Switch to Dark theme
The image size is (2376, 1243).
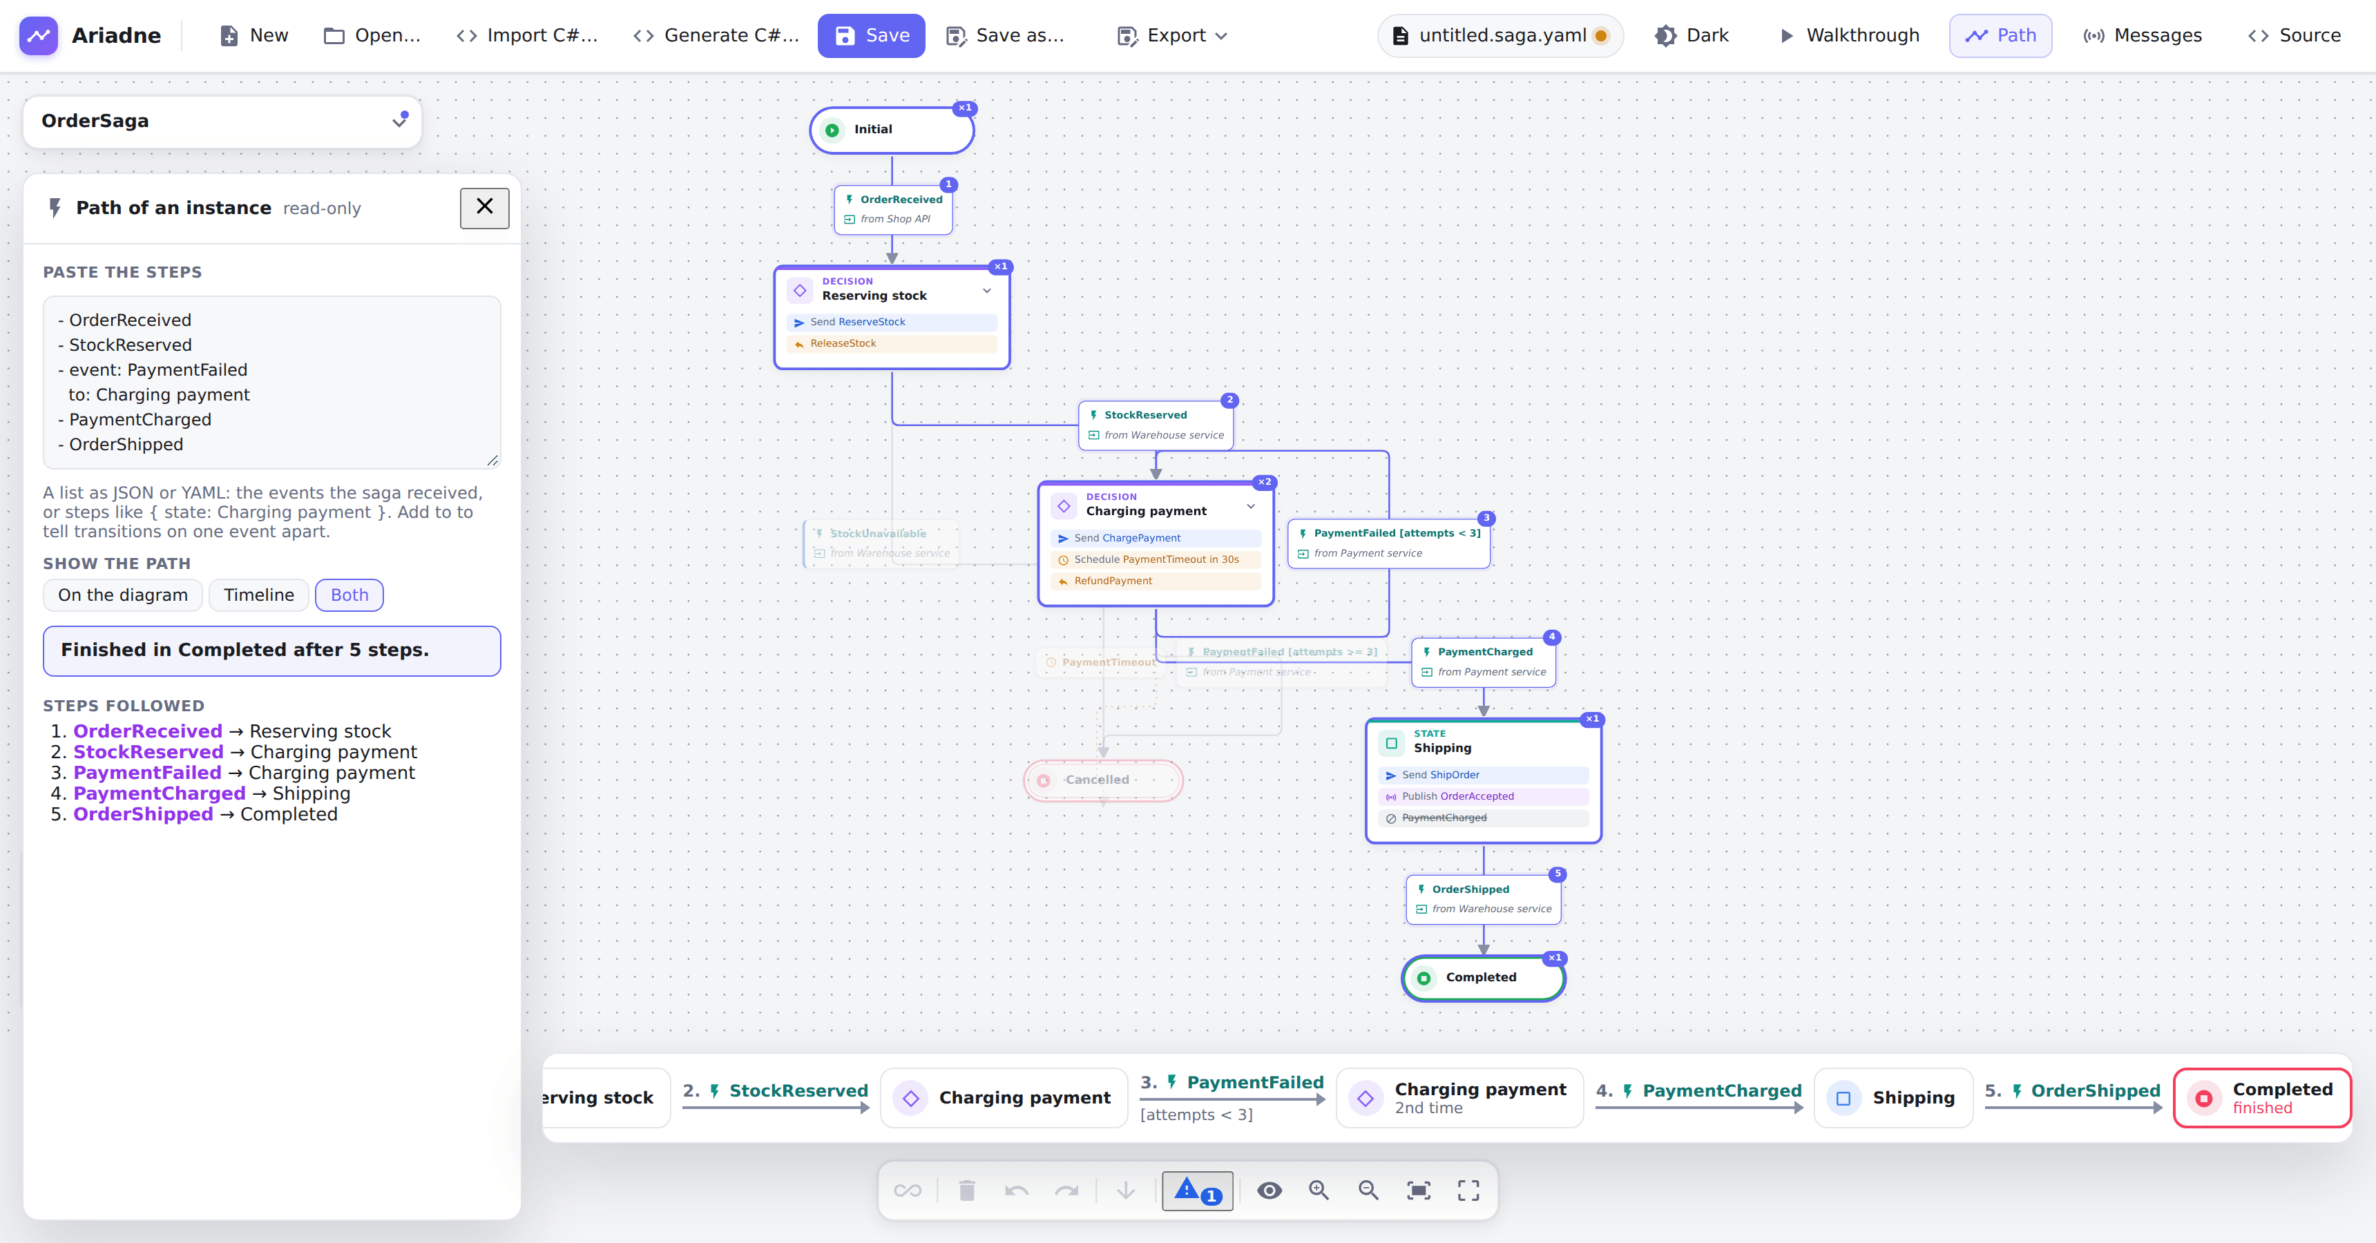pyautogui.click(x=1692, y=35)
